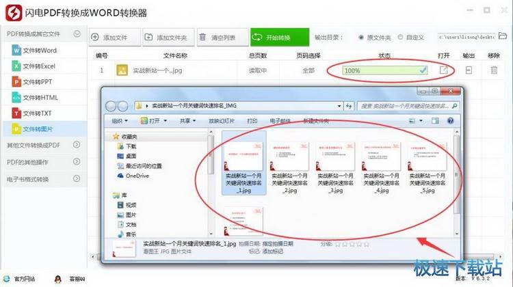The height and width of the screenshot is (287, 513).
Task: Select 视频 library in navigation pane
Action: tap(127, 205)
